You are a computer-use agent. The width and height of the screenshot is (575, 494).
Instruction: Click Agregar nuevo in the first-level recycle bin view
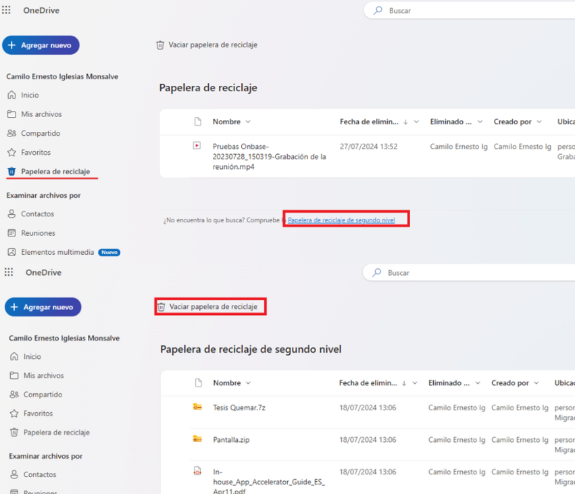tap(41, 45)
